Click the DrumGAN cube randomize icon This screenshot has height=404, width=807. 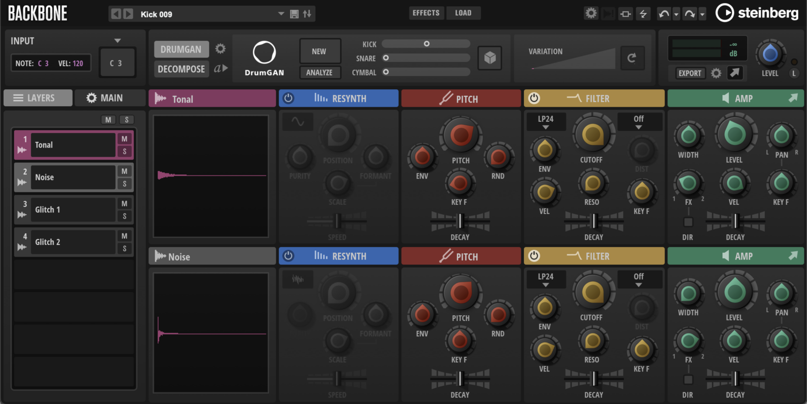tap(490, 58)
